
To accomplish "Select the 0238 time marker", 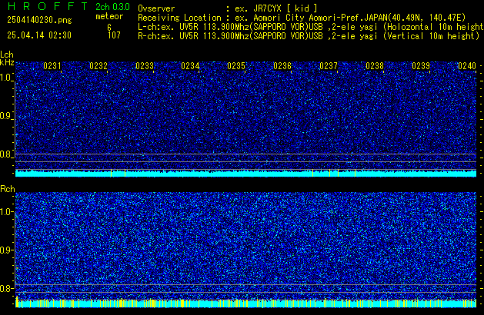I will click(x=375, y=66).
